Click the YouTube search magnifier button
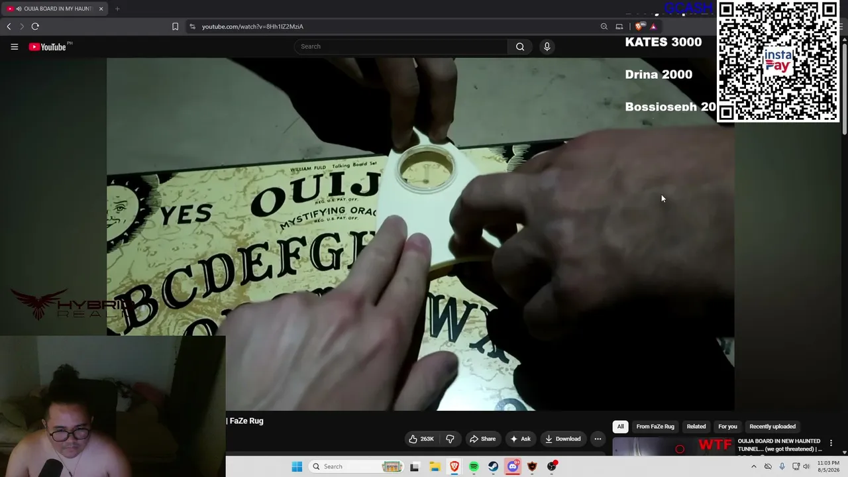 (x=520, y=46)
